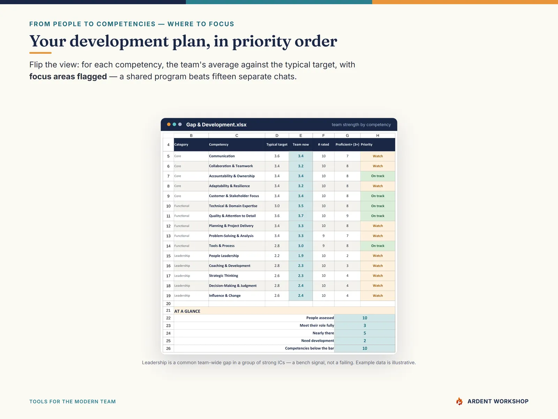558x419 pixels.
Task: Select column G header
Action: [x=347, y=135]
